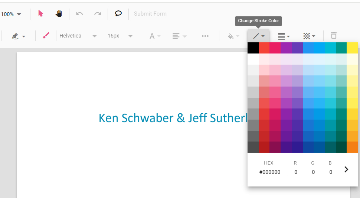
Task: Open the comment speech bubble tool
Action: pos(118,14)
